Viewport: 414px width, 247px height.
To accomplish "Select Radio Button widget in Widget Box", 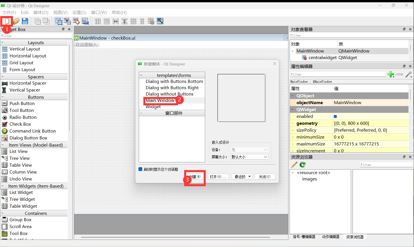I will click(23, 117).
